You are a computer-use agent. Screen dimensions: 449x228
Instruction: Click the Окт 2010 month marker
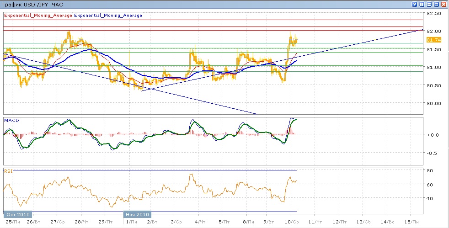pyautogui.click(x=17, y=214)
